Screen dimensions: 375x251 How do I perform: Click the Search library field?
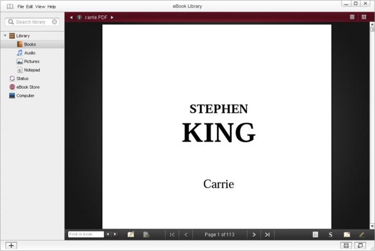[32, 22]
